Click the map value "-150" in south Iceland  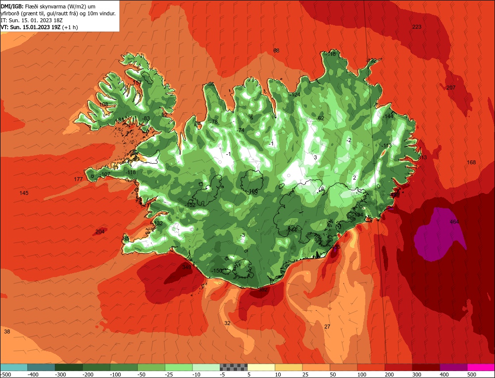(x=216, y=271)
